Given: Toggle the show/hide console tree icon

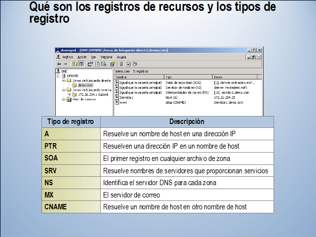Looking at the screenshot, I should (x=81, y=64).
